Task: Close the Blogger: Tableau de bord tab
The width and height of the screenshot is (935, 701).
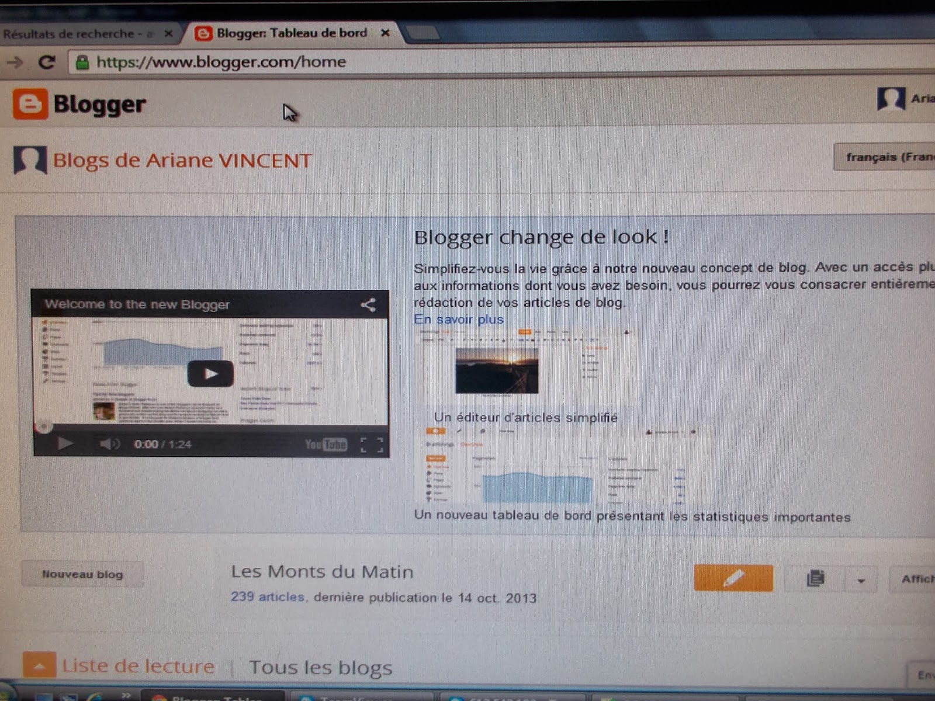Action: (385, 33)
